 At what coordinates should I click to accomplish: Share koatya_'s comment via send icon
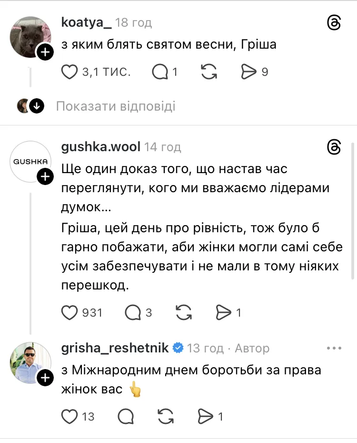click(248, 72)
